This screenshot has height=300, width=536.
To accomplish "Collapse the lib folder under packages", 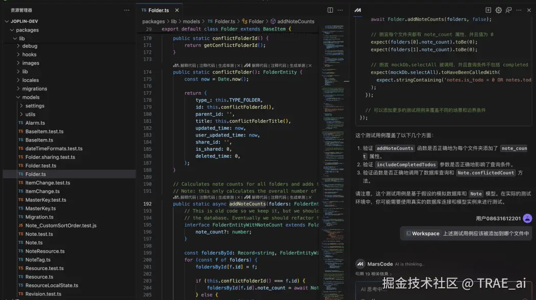I will (15, 39).
